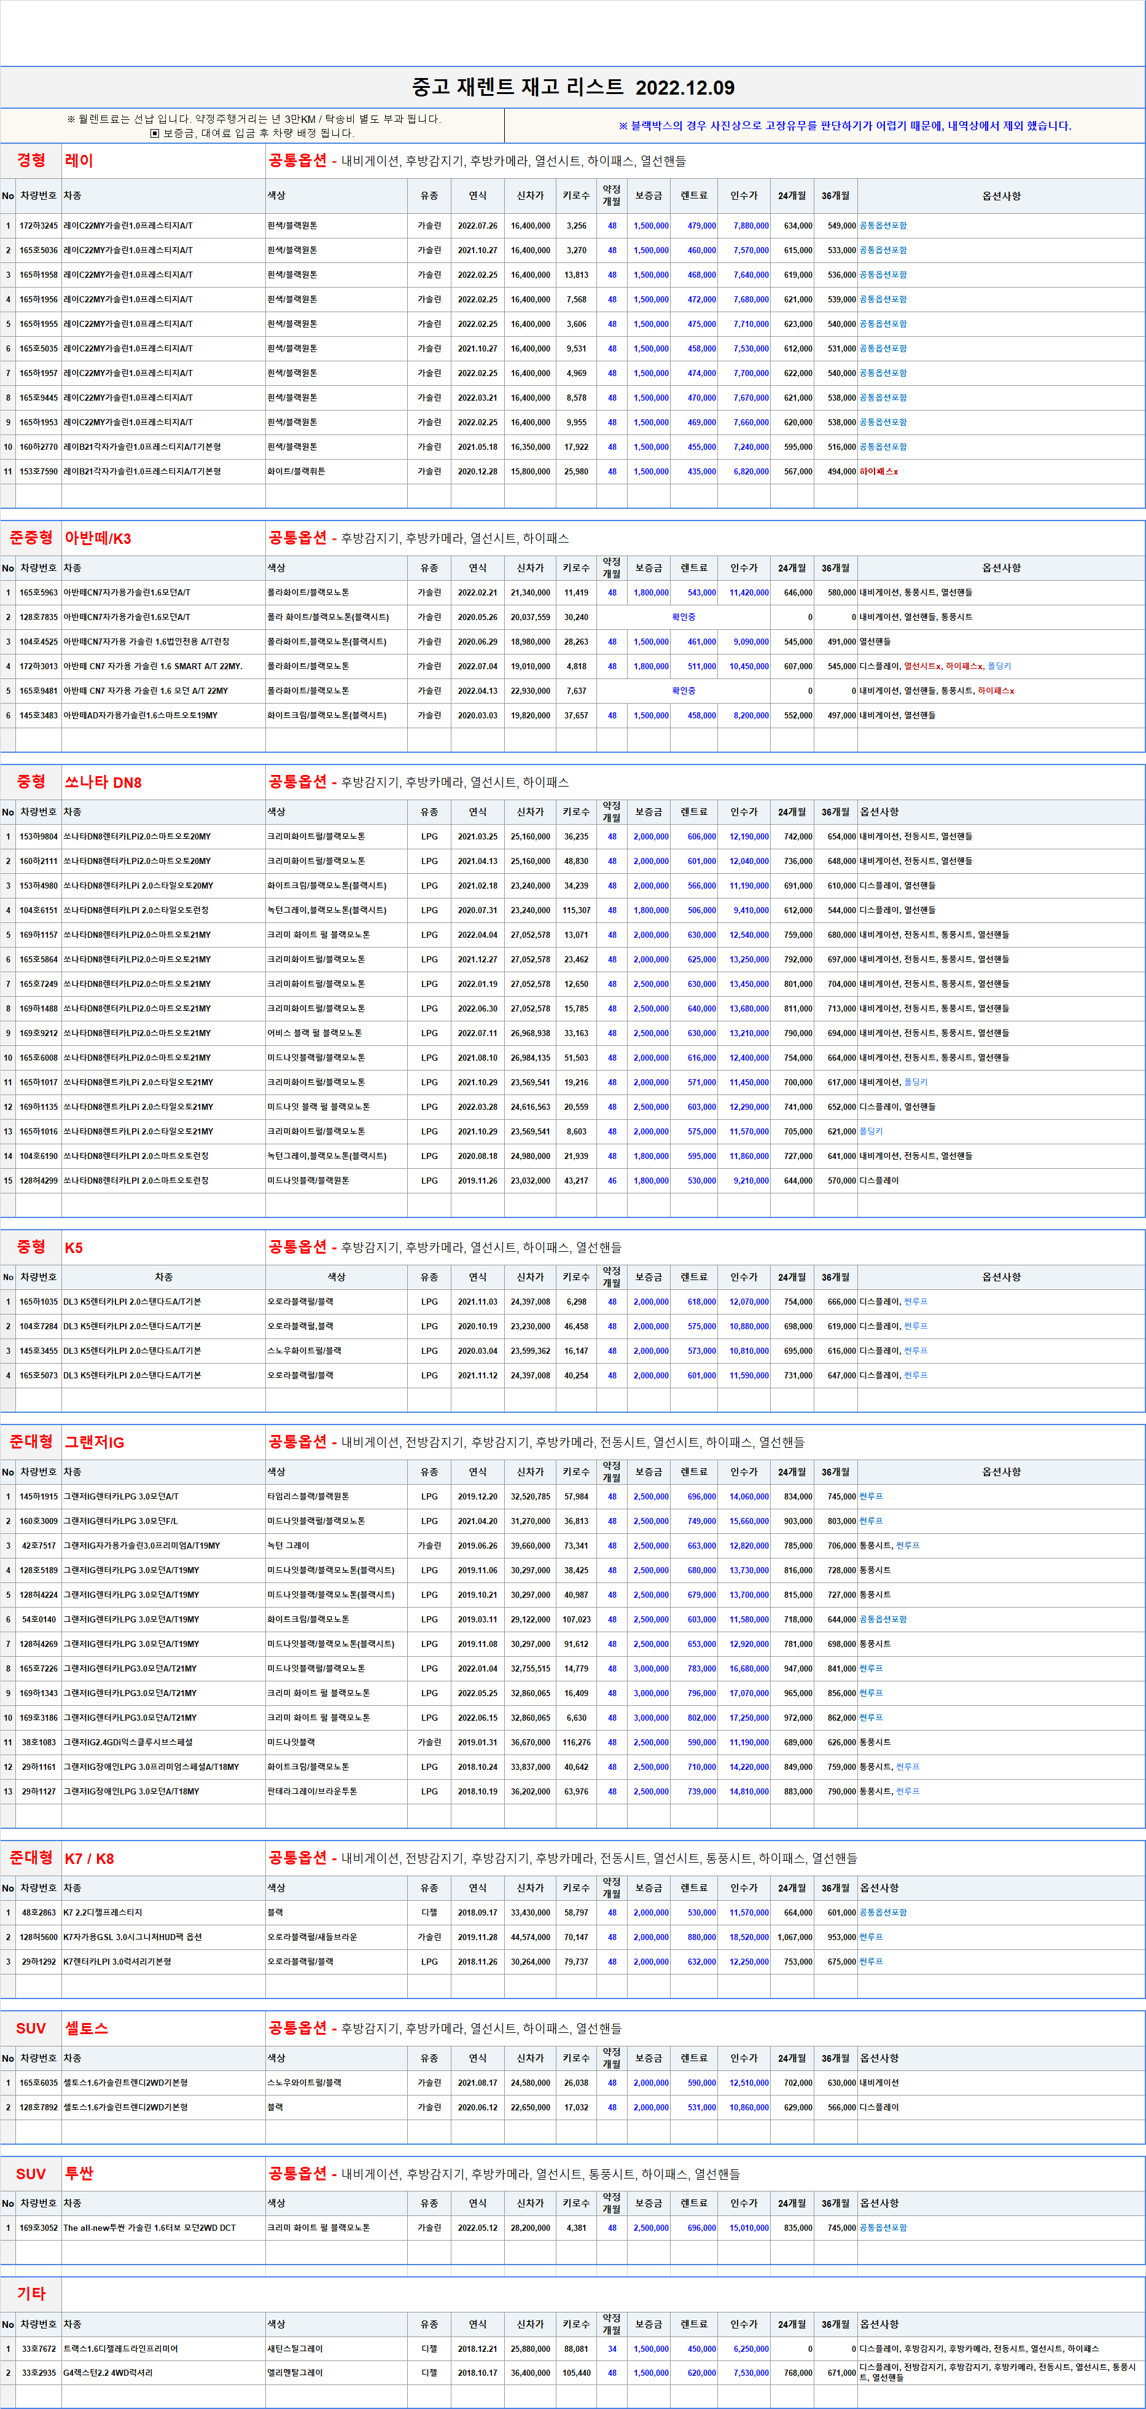Select the red '레이' section title
Viewport: 1146px width, 2409px height.
coord(79,160)
